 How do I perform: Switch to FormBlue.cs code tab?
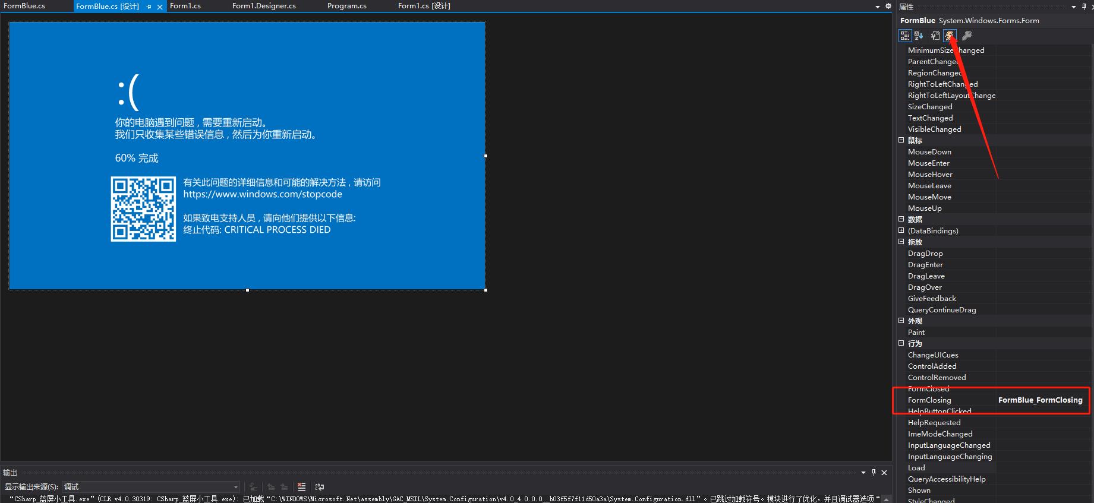click(24, 6)
